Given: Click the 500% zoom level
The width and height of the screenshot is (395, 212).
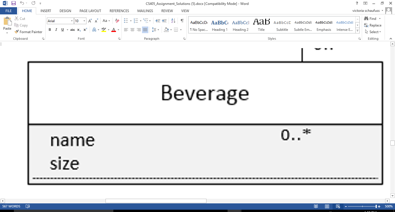Looking at the screenshot, I should [389, 207].
